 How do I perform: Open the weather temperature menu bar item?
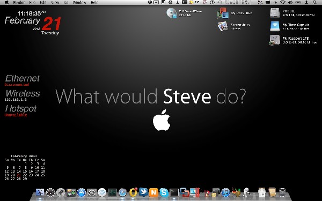click(194, 3)
